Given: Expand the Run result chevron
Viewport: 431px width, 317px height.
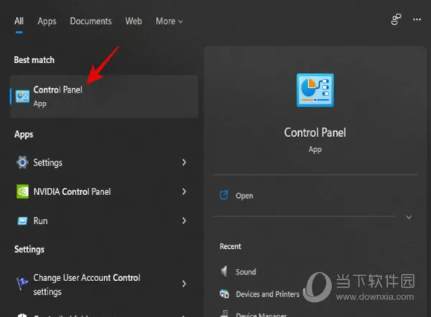Looking at the screenshot, I should 184,221.
